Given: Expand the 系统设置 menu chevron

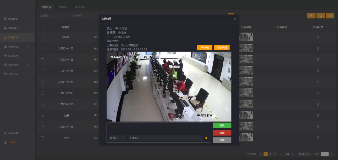Looking at the screenshot, I should click(x=28, y=74).
